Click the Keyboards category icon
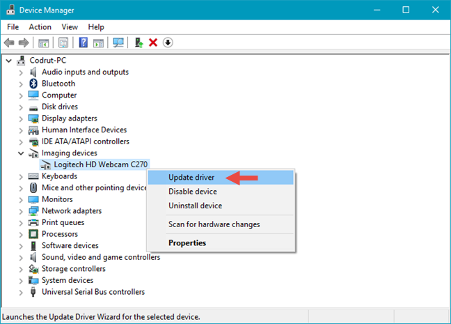The height and width of the screenshot is (324, 451). [33, 176]
